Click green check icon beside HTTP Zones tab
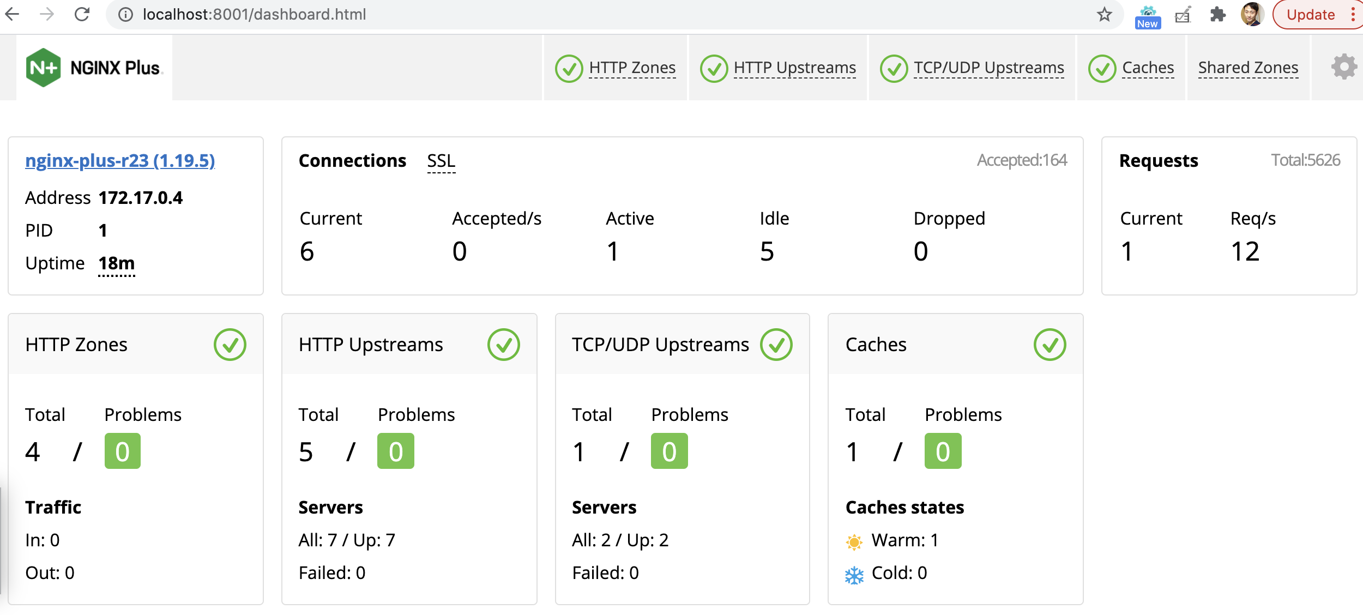The width and height of the screenshot is (1363, 615). coord(569,69)
